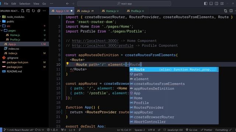The image size is (236, 132).
Task: Open the Customize Layout icon
Action: (x=222, y=4)
